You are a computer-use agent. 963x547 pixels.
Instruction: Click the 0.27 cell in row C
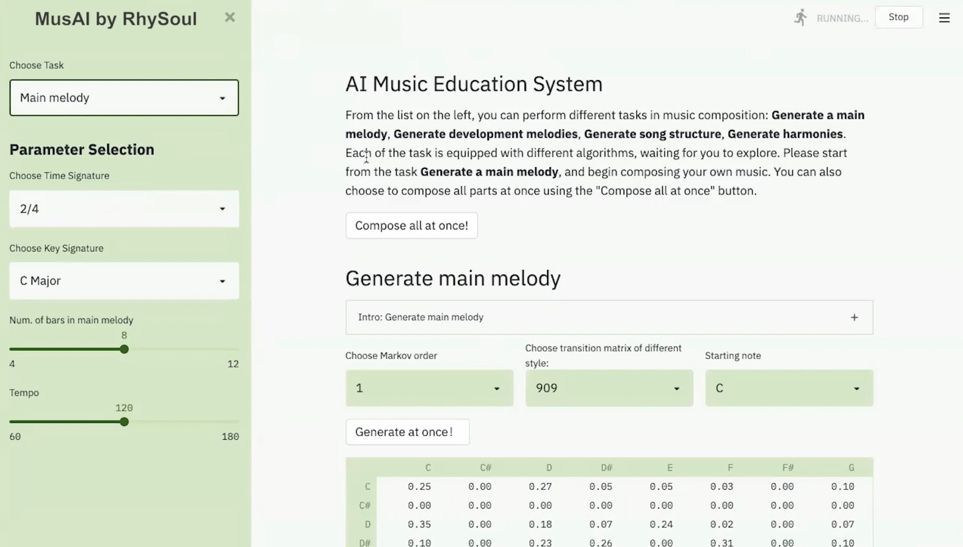[540, 486]
